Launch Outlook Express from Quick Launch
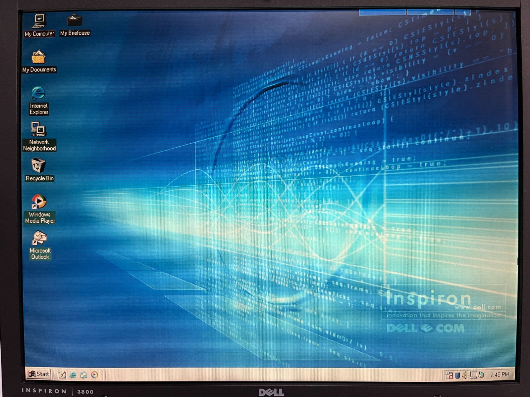Screen dimensions: 530x397 pyautogui.click(x=83, y=375)
